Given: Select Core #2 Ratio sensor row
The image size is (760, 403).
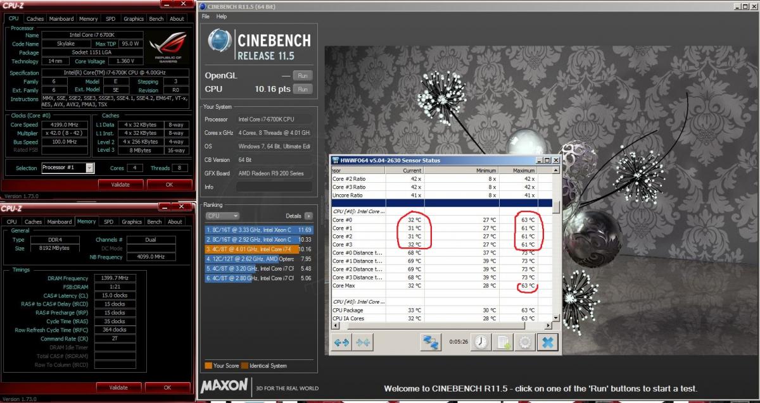Looking at the screenshot, I should (441, 179).
